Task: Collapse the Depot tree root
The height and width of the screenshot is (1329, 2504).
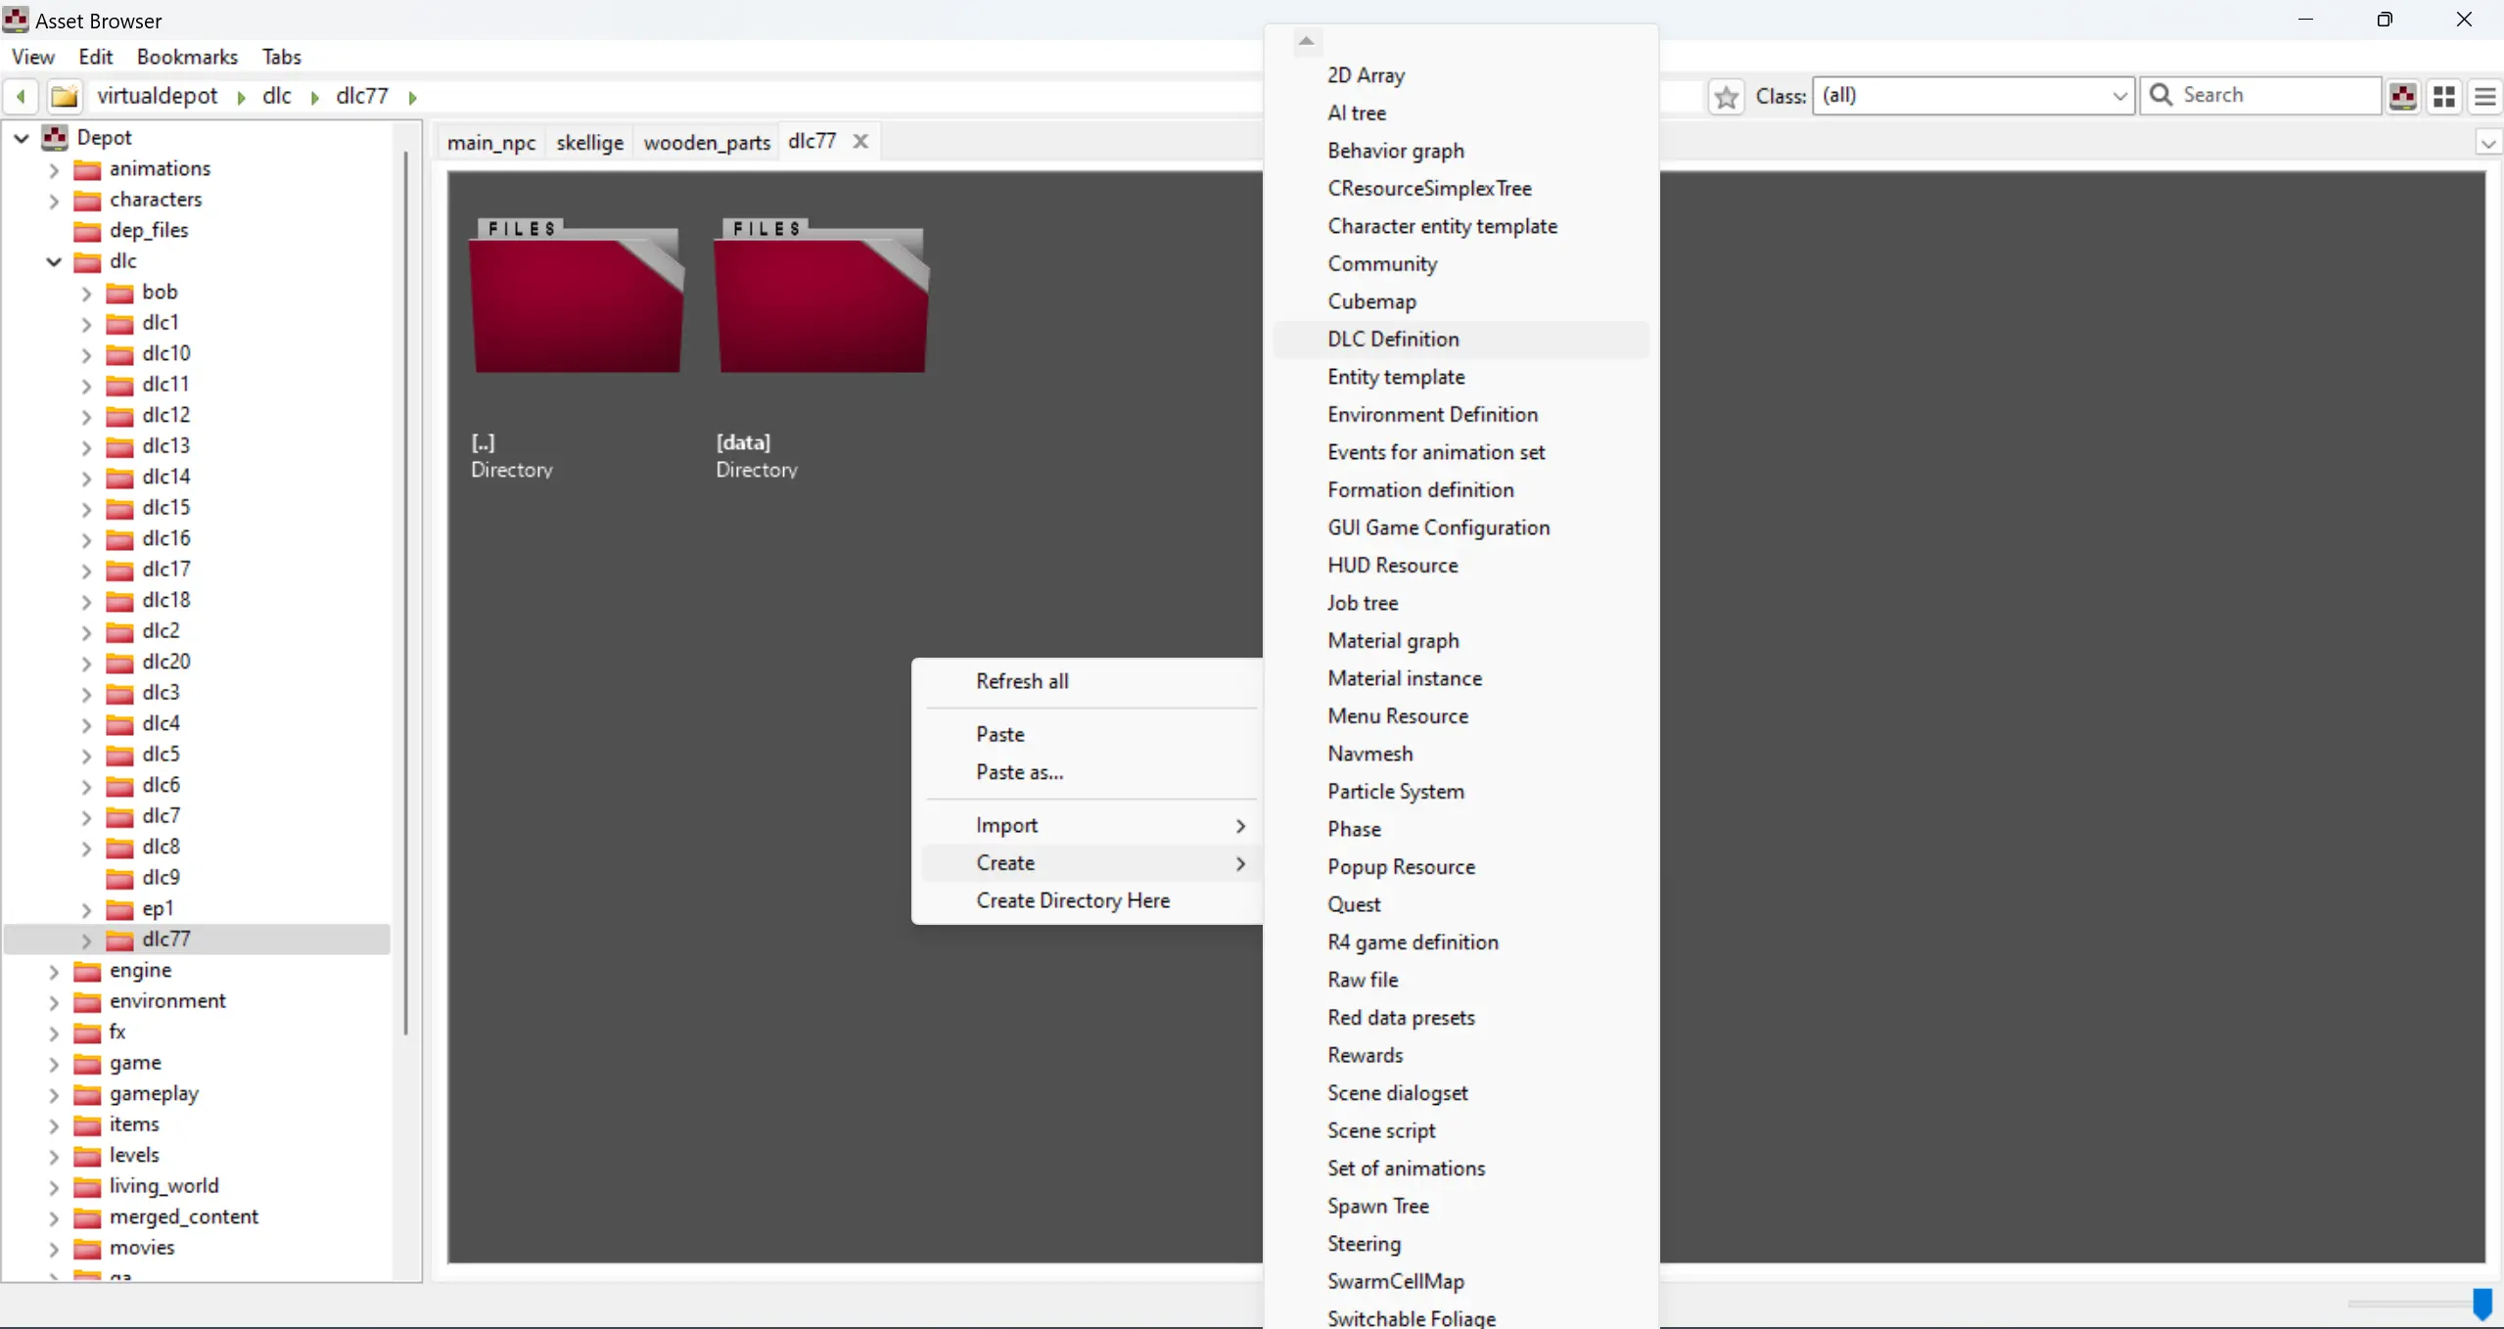Action: [x=22, y=138]
